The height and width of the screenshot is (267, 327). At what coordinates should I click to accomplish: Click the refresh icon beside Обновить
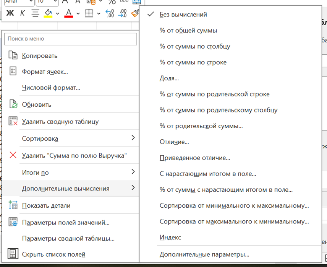pyautogui.click(x=13, y=104)
